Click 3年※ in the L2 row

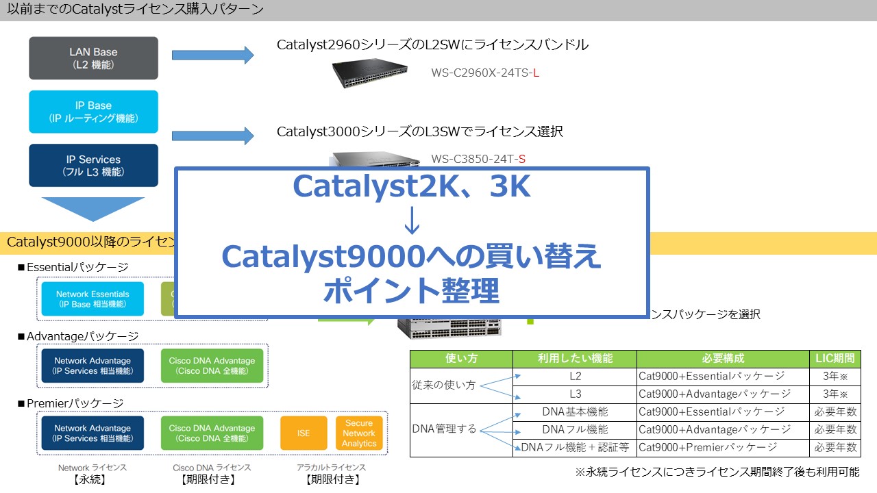[x=835, y=377]
